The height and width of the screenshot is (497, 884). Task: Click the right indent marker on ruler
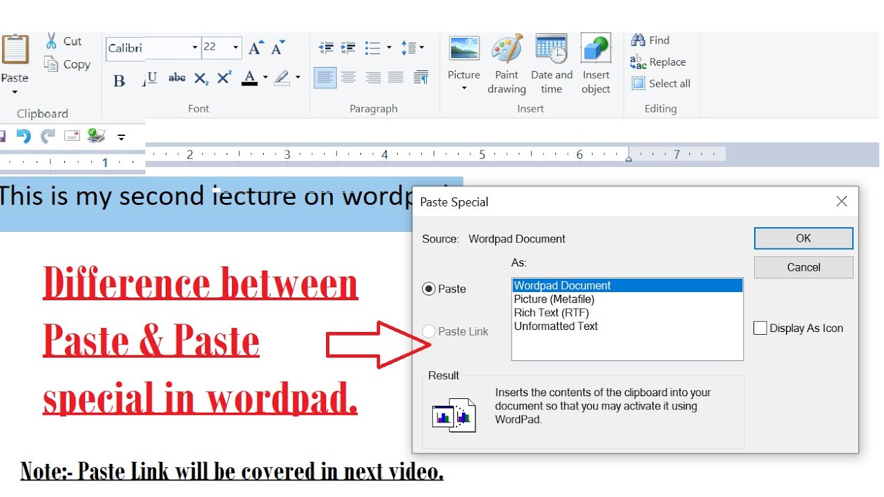click(628, 157)
